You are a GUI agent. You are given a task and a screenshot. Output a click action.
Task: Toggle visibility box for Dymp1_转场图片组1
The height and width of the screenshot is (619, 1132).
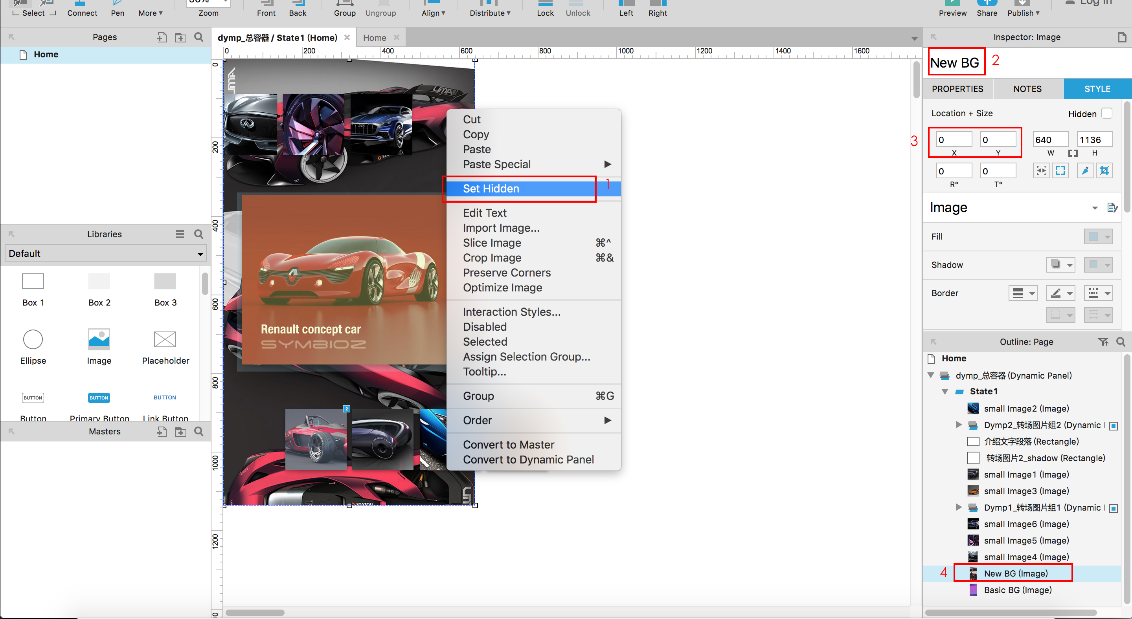[x=1113, y=508]
